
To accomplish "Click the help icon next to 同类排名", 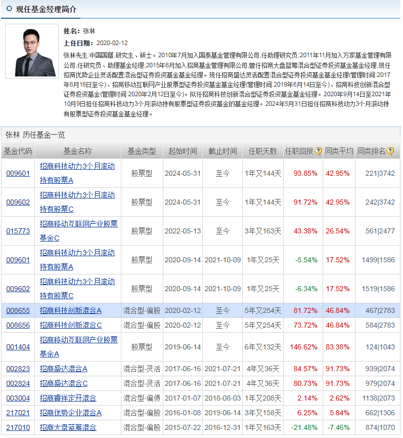I will [390, 151].
